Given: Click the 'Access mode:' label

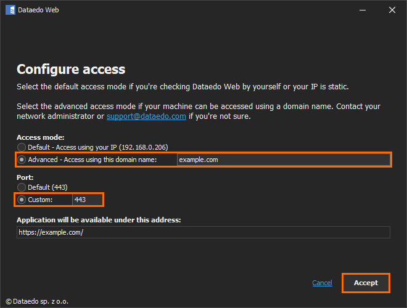Looking at the screenshot, I should [x=41, y=137].
